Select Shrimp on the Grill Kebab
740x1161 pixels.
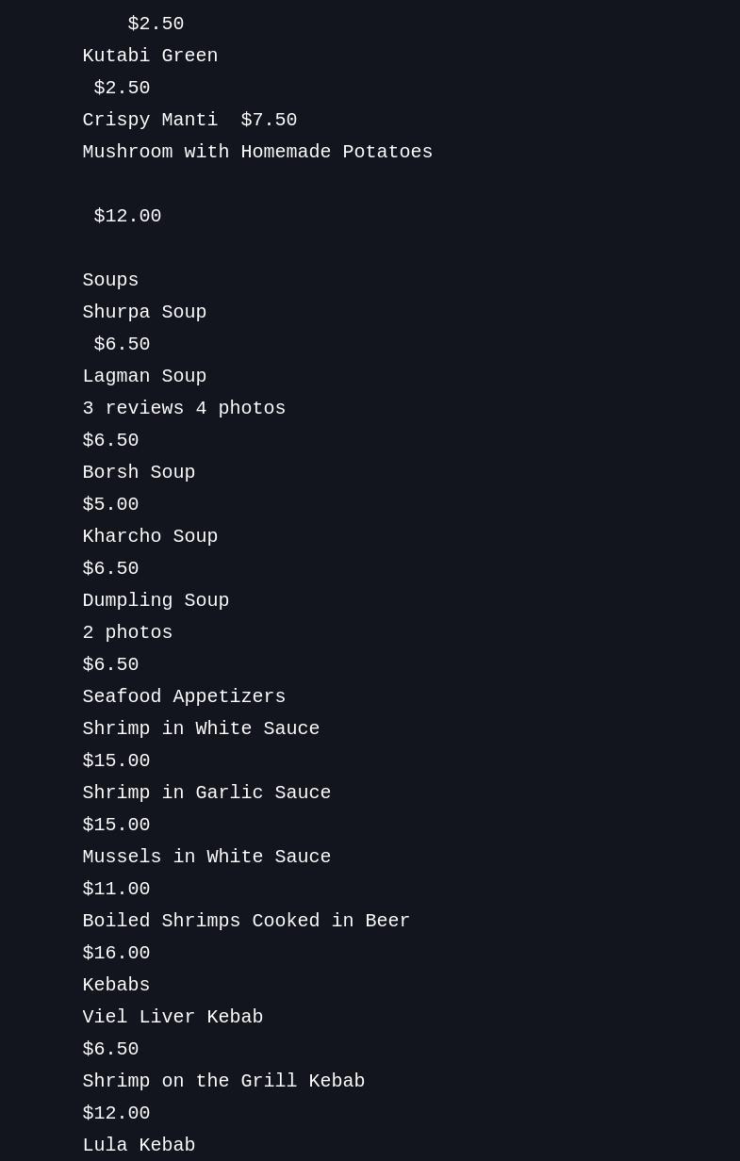223,1082
